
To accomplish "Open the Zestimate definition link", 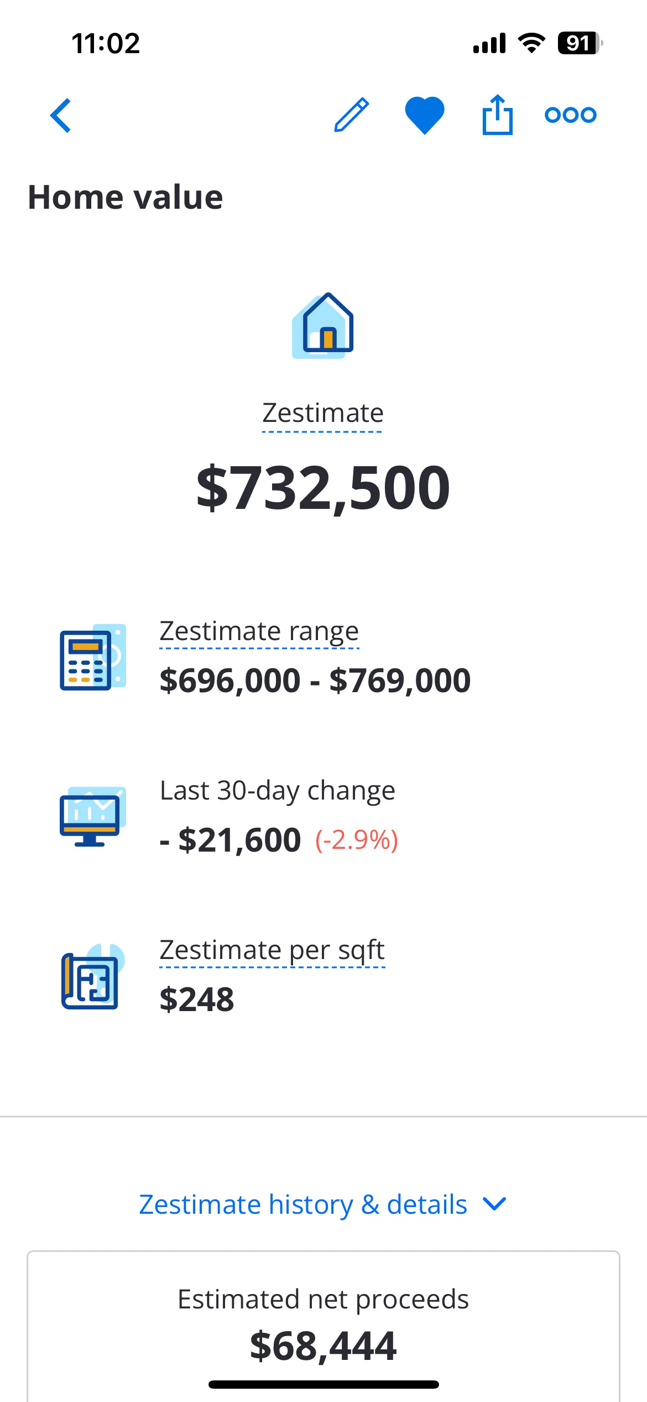I will (x=322, y=413).
